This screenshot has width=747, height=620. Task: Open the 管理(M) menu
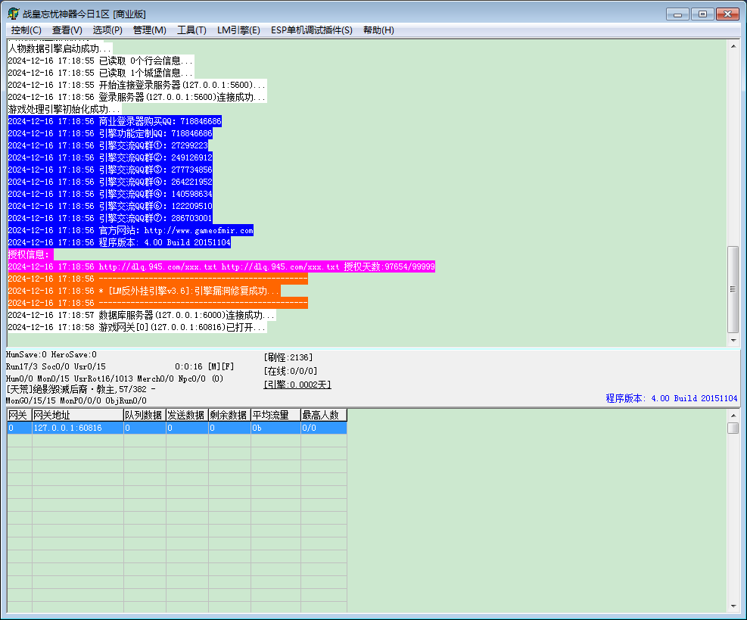tap(149, 30)
